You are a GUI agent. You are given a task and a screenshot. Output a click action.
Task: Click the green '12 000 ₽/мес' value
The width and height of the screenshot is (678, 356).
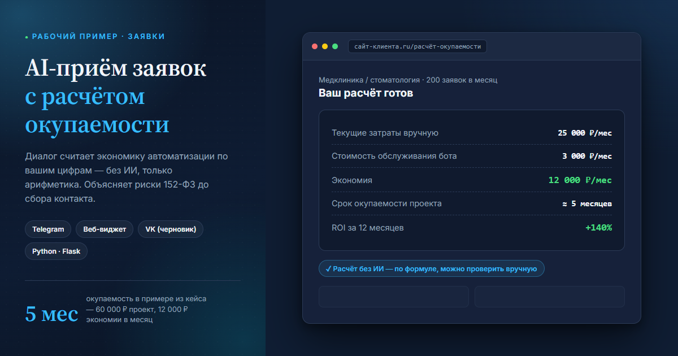(x=580, y=180)
